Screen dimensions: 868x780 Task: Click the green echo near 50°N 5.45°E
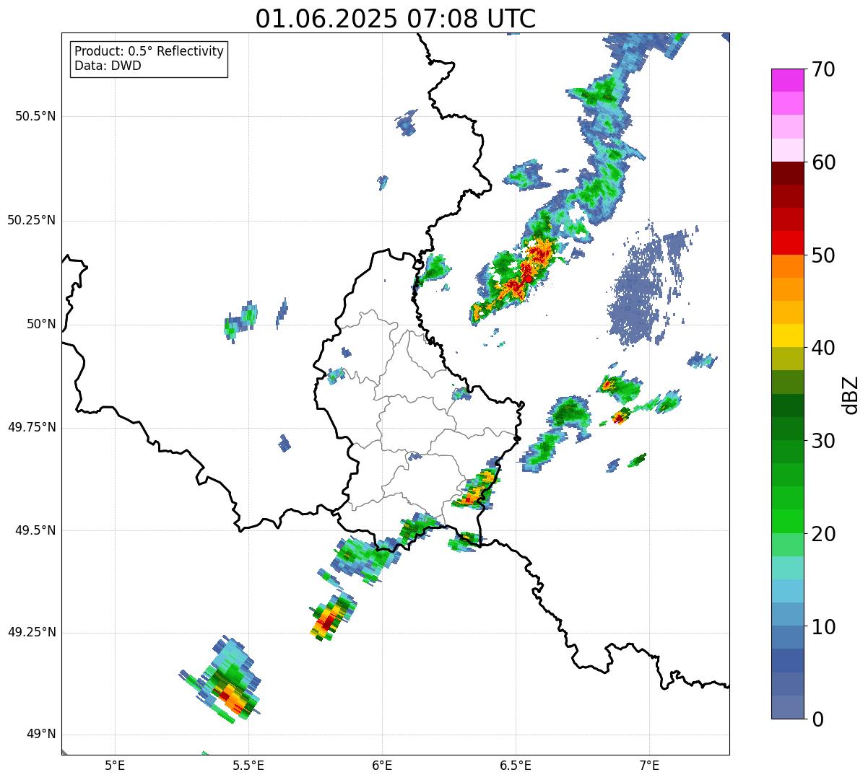coord(240,322)
